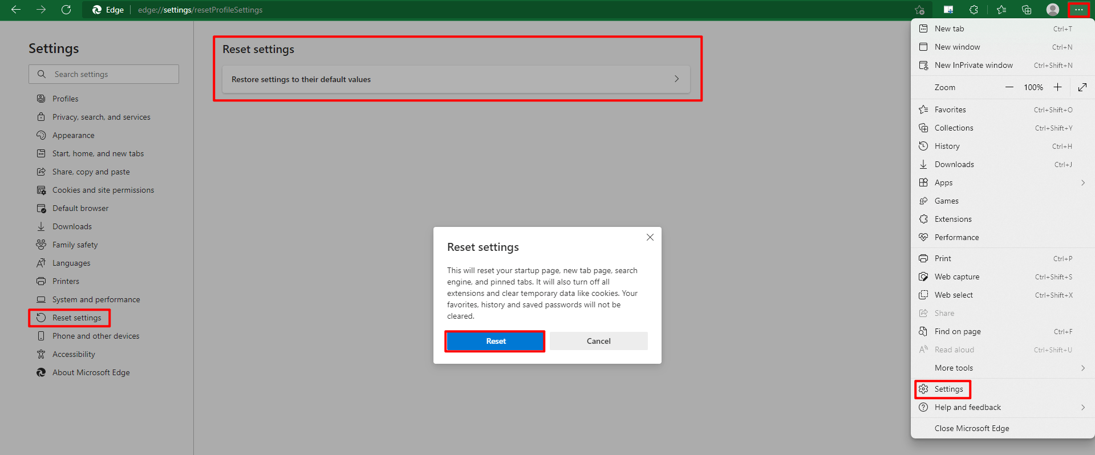Choose New window from the menu

coord(1003,47)
